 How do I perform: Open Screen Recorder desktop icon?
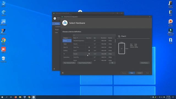click(x=170, y=23)
